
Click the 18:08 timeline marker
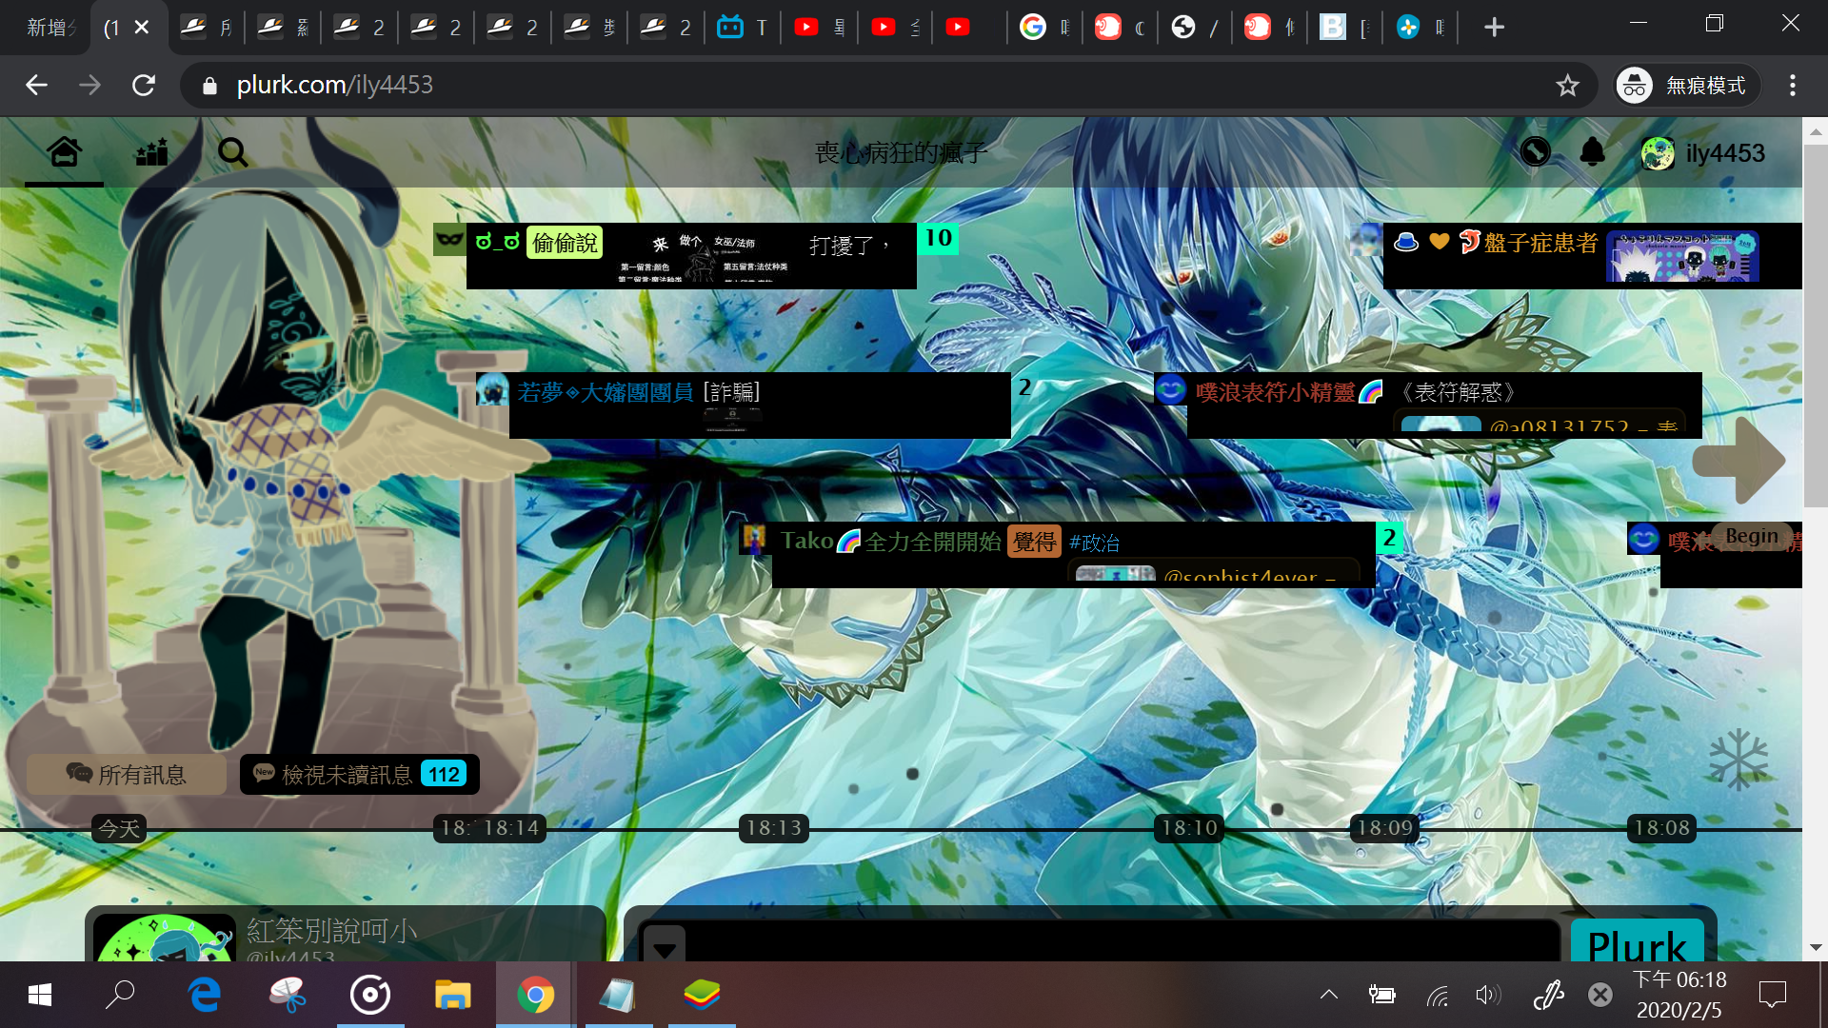click(x=1661, y=828)
